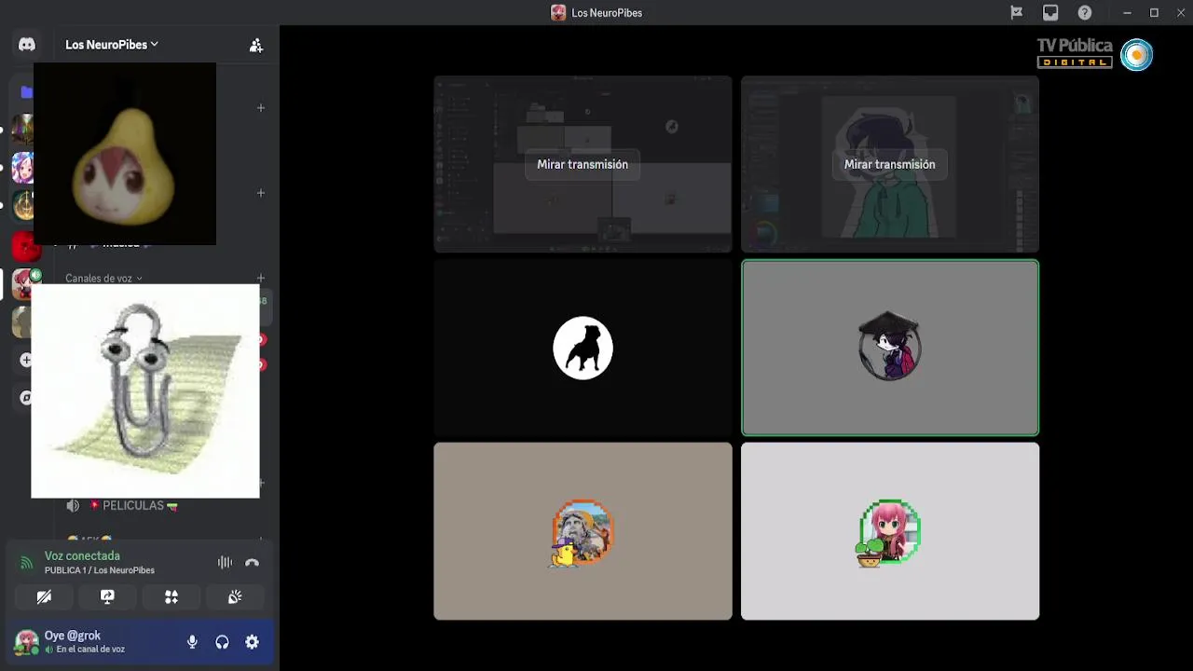Start sharing your screen

pos(107,597)
